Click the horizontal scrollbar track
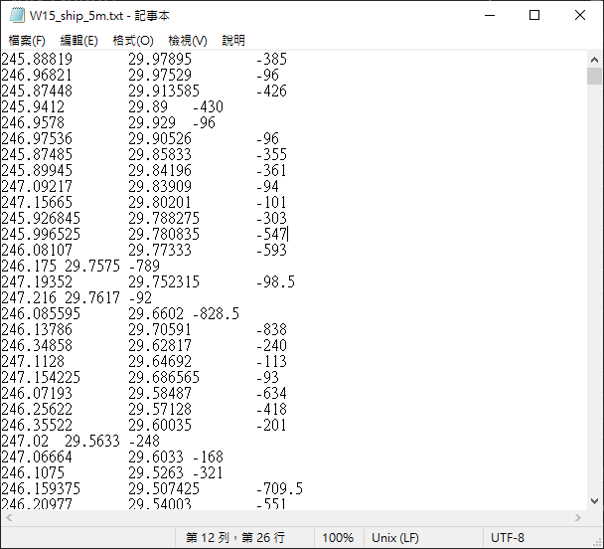Screen dimensions: 604x549 [x=293, y=518]
